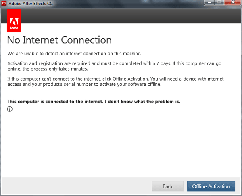Click the "We are unable to detect" sentence

(x=74, y=54)
